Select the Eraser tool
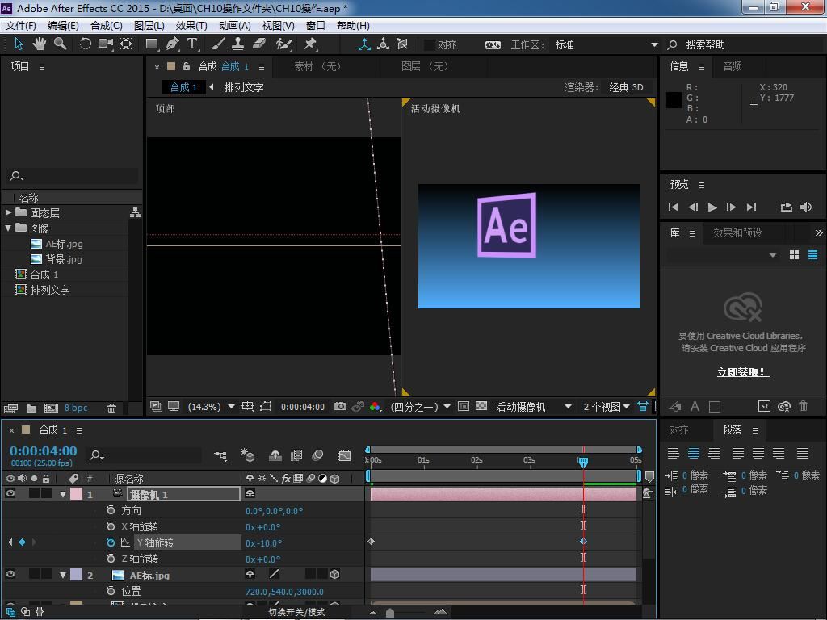The image size is (827, 620). [258, 44]
